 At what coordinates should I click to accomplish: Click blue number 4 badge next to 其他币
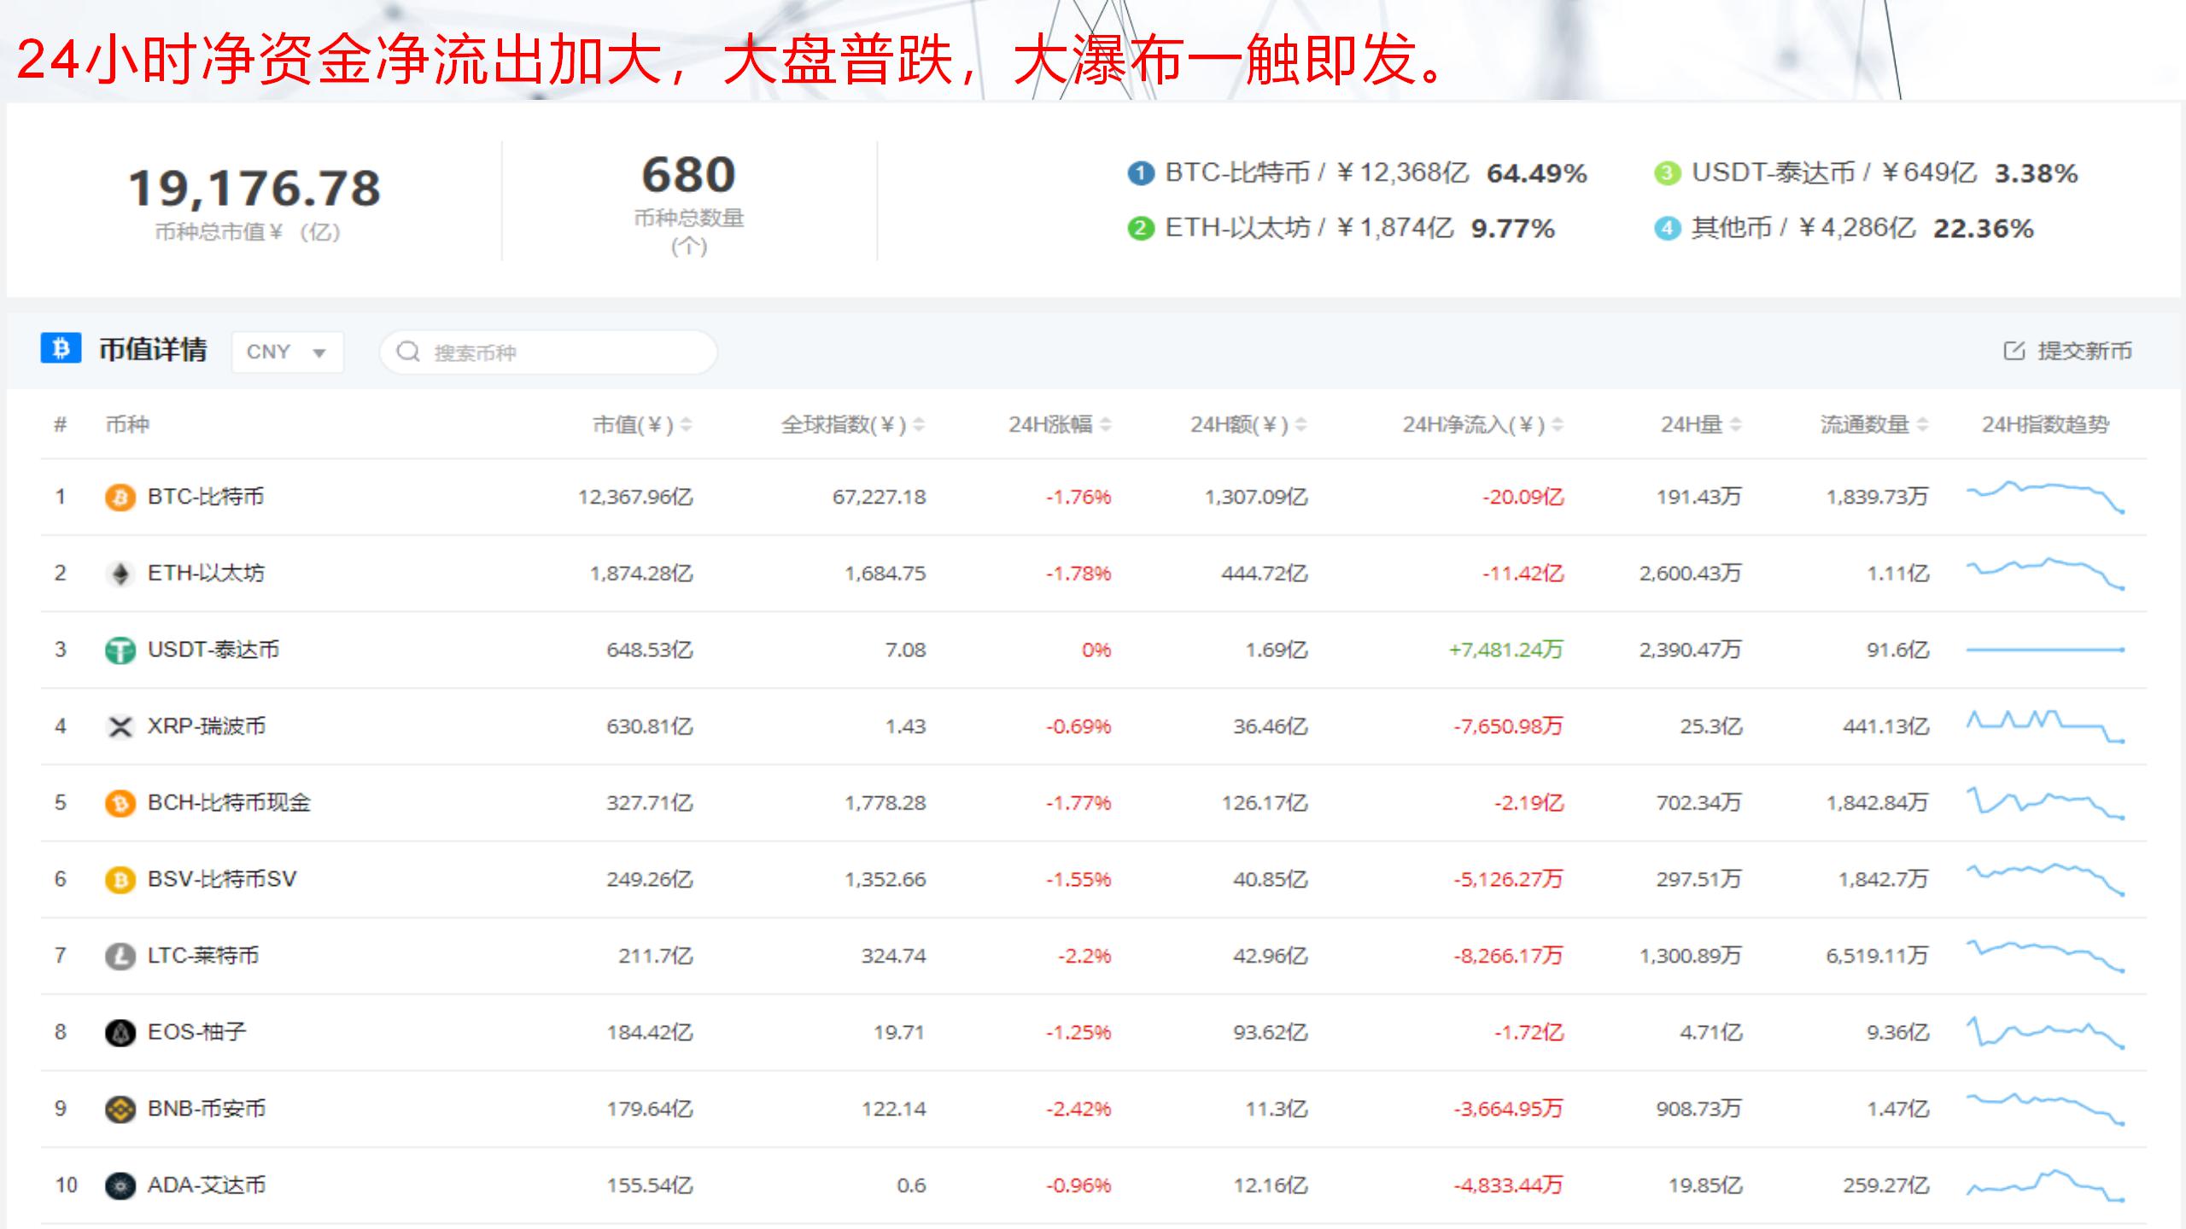point(1667,229)
